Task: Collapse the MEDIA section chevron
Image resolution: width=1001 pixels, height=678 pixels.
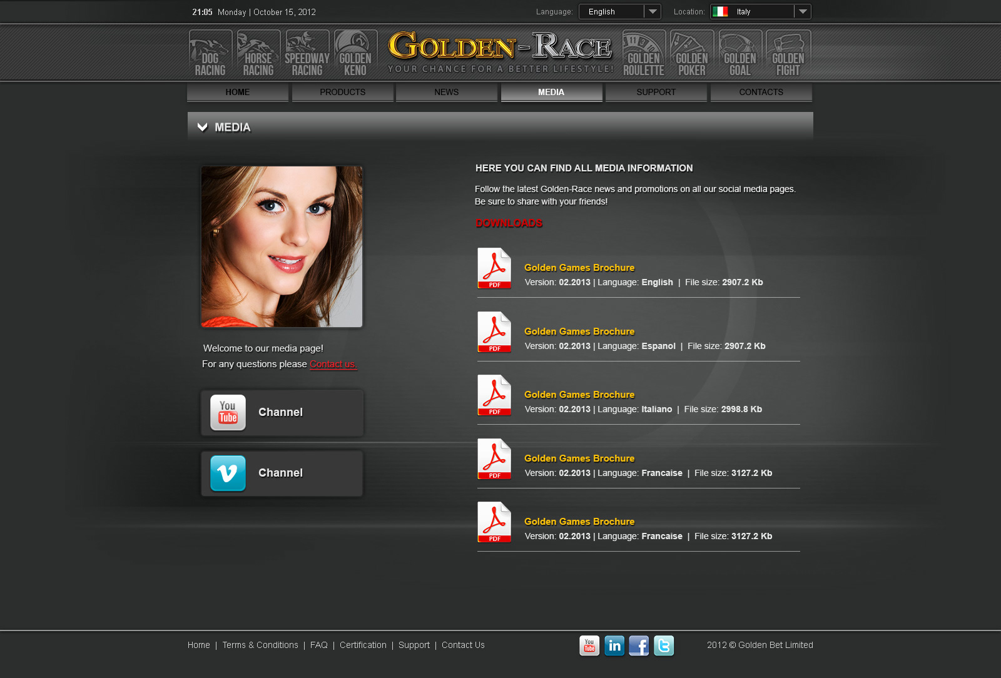Action: (202, 127)
